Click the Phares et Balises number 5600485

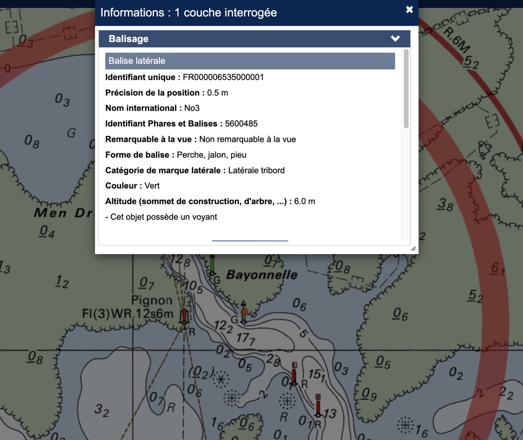pyautogui.click(x=241, y=124)
